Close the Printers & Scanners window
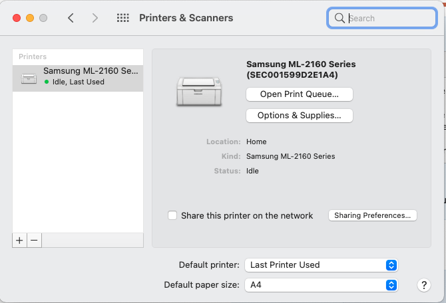446x303 pixels. tap(17, 18)
